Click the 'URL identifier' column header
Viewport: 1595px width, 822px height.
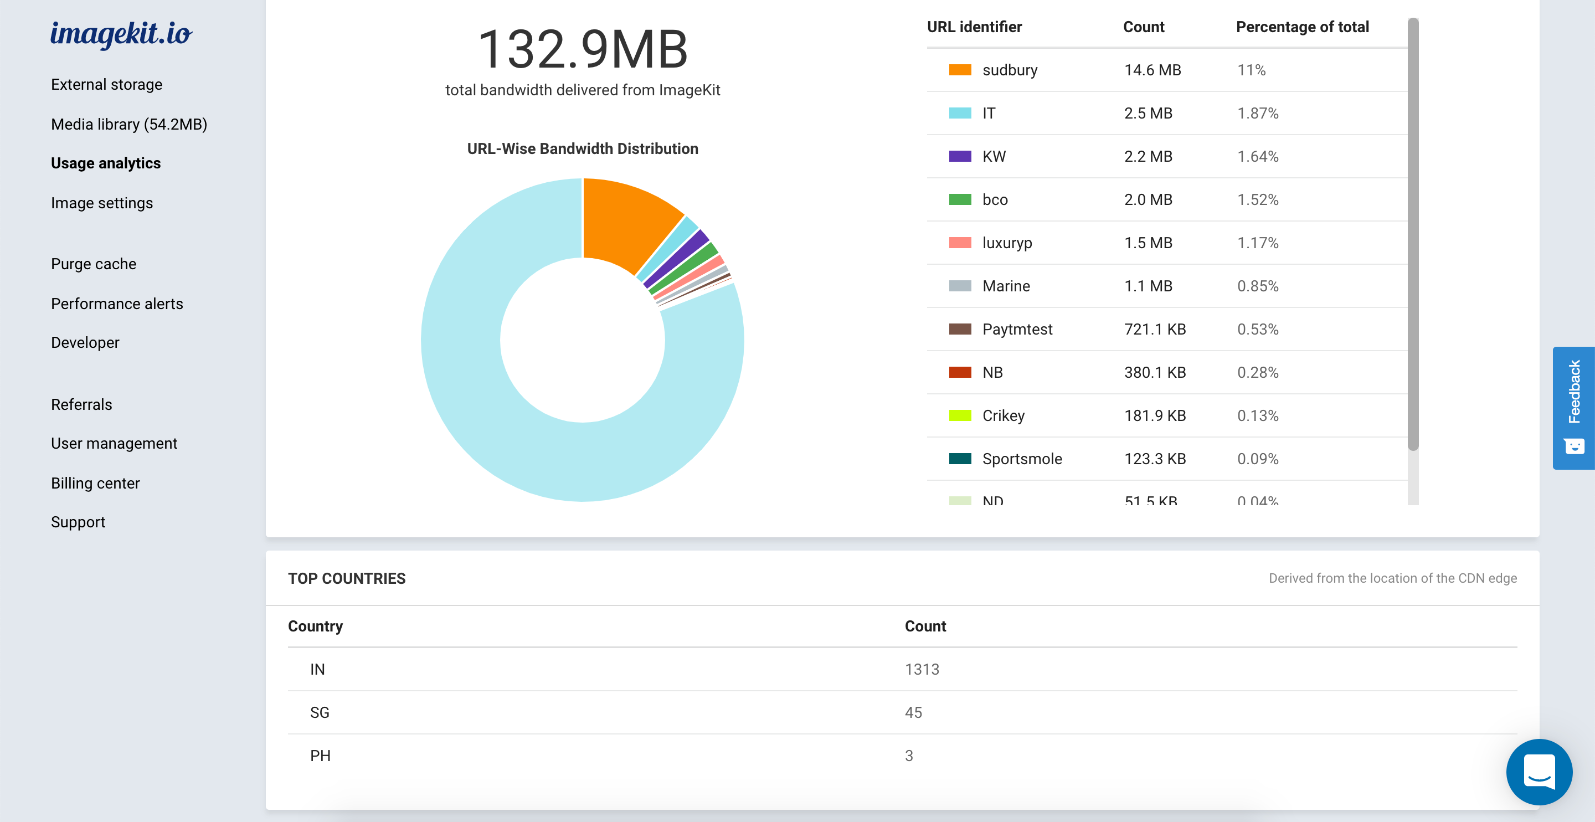(x=974, y=27)
